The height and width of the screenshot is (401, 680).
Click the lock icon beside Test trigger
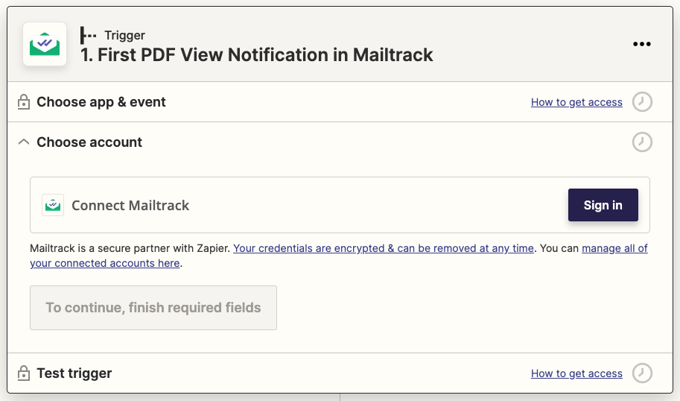click(23, 373)
